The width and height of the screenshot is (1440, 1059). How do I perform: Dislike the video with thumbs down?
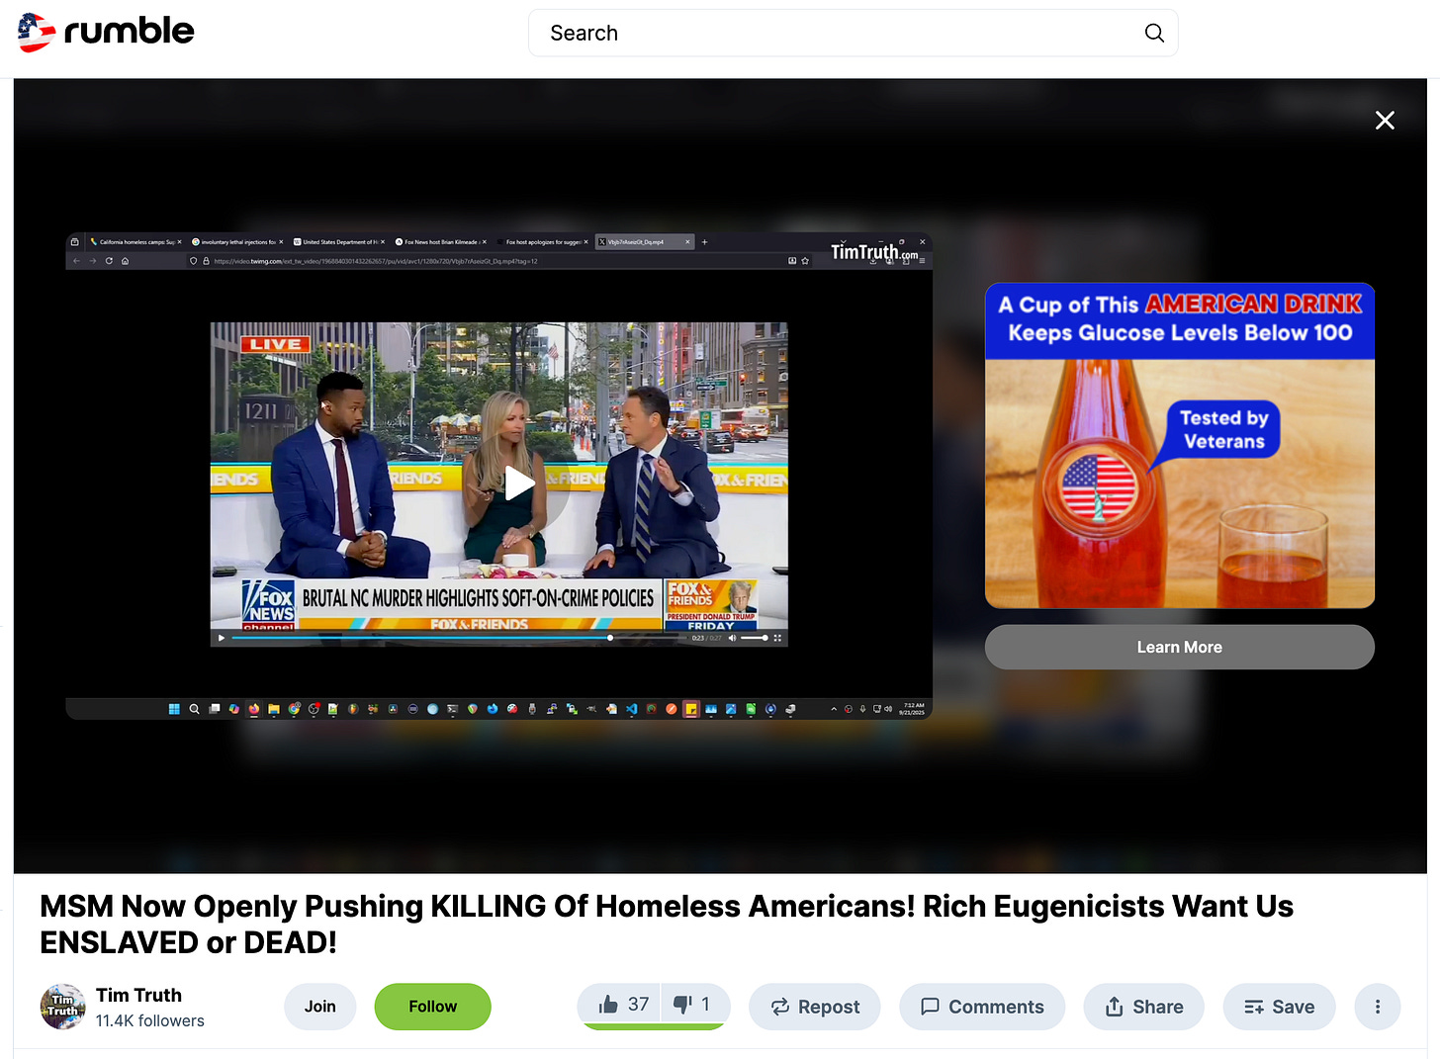click(692, 1005)
